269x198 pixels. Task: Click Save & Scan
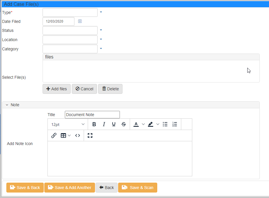tap(138, 188)
